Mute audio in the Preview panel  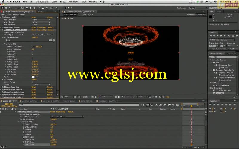coord(229,36)
